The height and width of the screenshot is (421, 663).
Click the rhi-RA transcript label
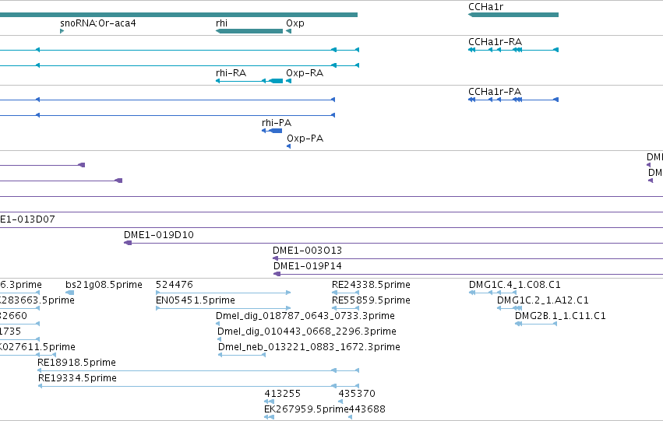231,72
